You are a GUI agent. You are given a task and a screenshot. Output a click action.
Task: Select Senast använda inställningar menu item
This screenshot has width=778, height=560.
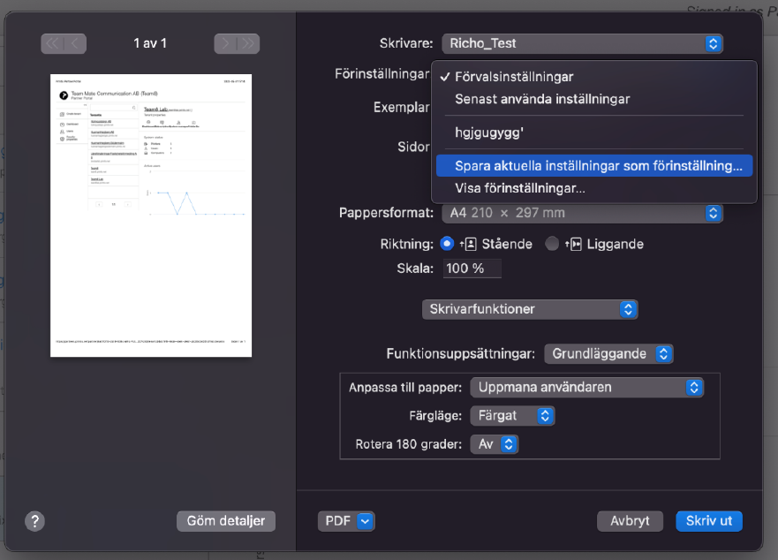pos(542,99)
